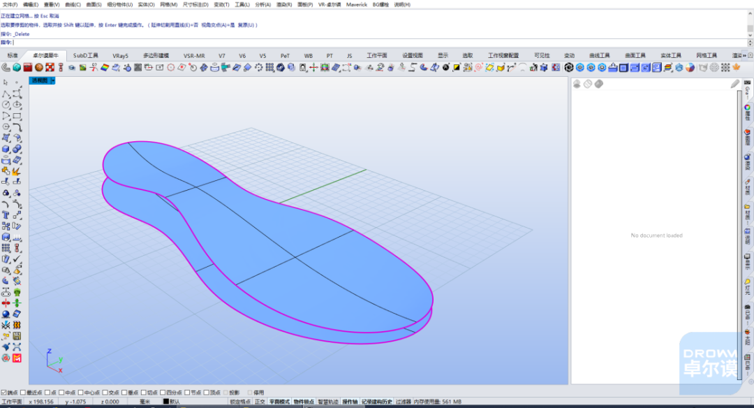Toggle 智慧轨迹 in the status bar
The height and width of the screenshot is (408, 754).
pos(328,401)
